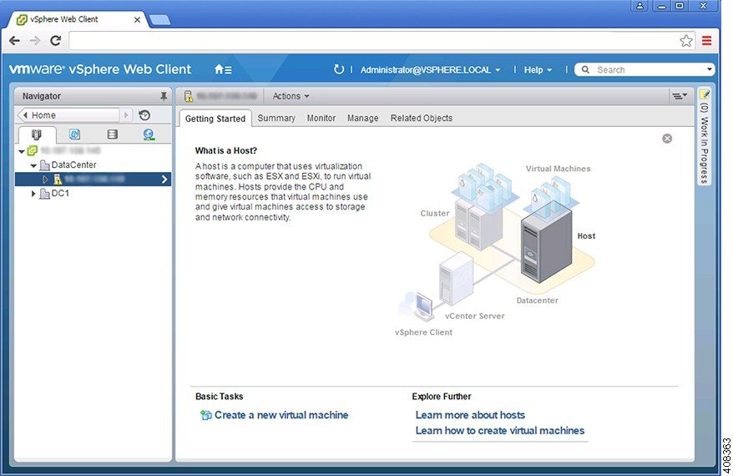The height and width of the screenshot is (476, 733).
Task: Click the search magnifier icon
Action: point(585,69)
